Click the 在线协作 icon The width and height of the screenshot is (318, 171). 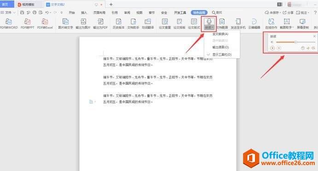(x=271, y=22)
